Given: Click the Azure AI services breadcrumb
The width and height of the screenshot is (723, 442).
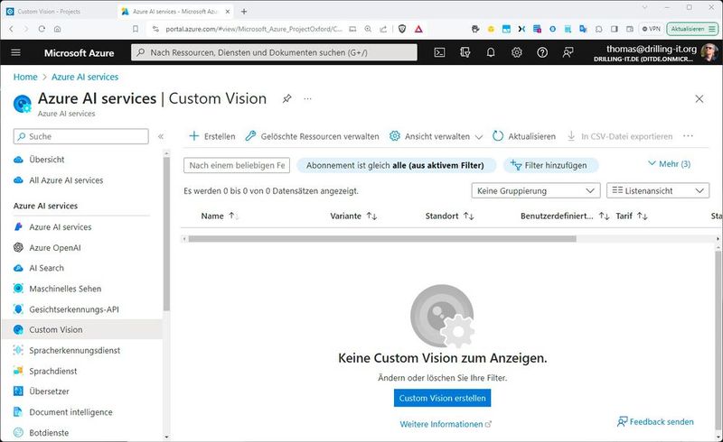Looking at the screenshot, I should tap(85, 77).
